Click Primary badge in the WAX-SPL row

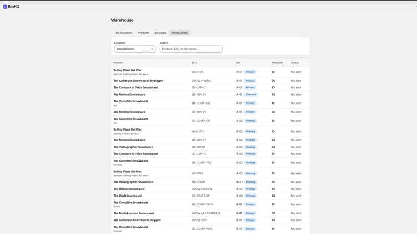coord(250,72)
